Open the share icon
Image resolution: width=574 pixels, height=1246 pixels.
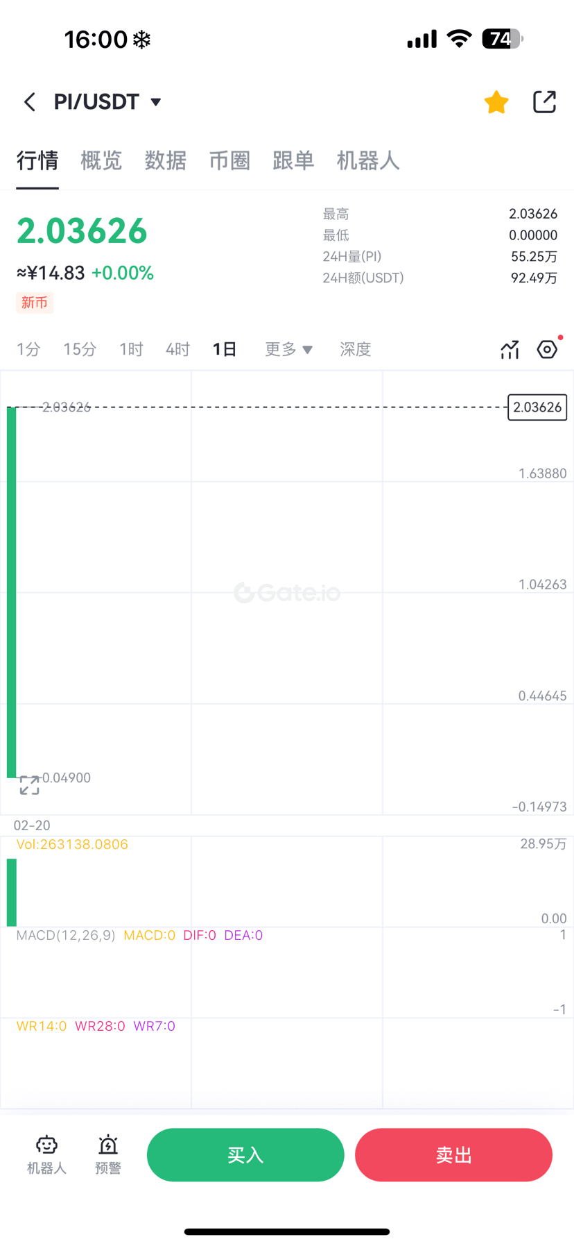(544, 101)
